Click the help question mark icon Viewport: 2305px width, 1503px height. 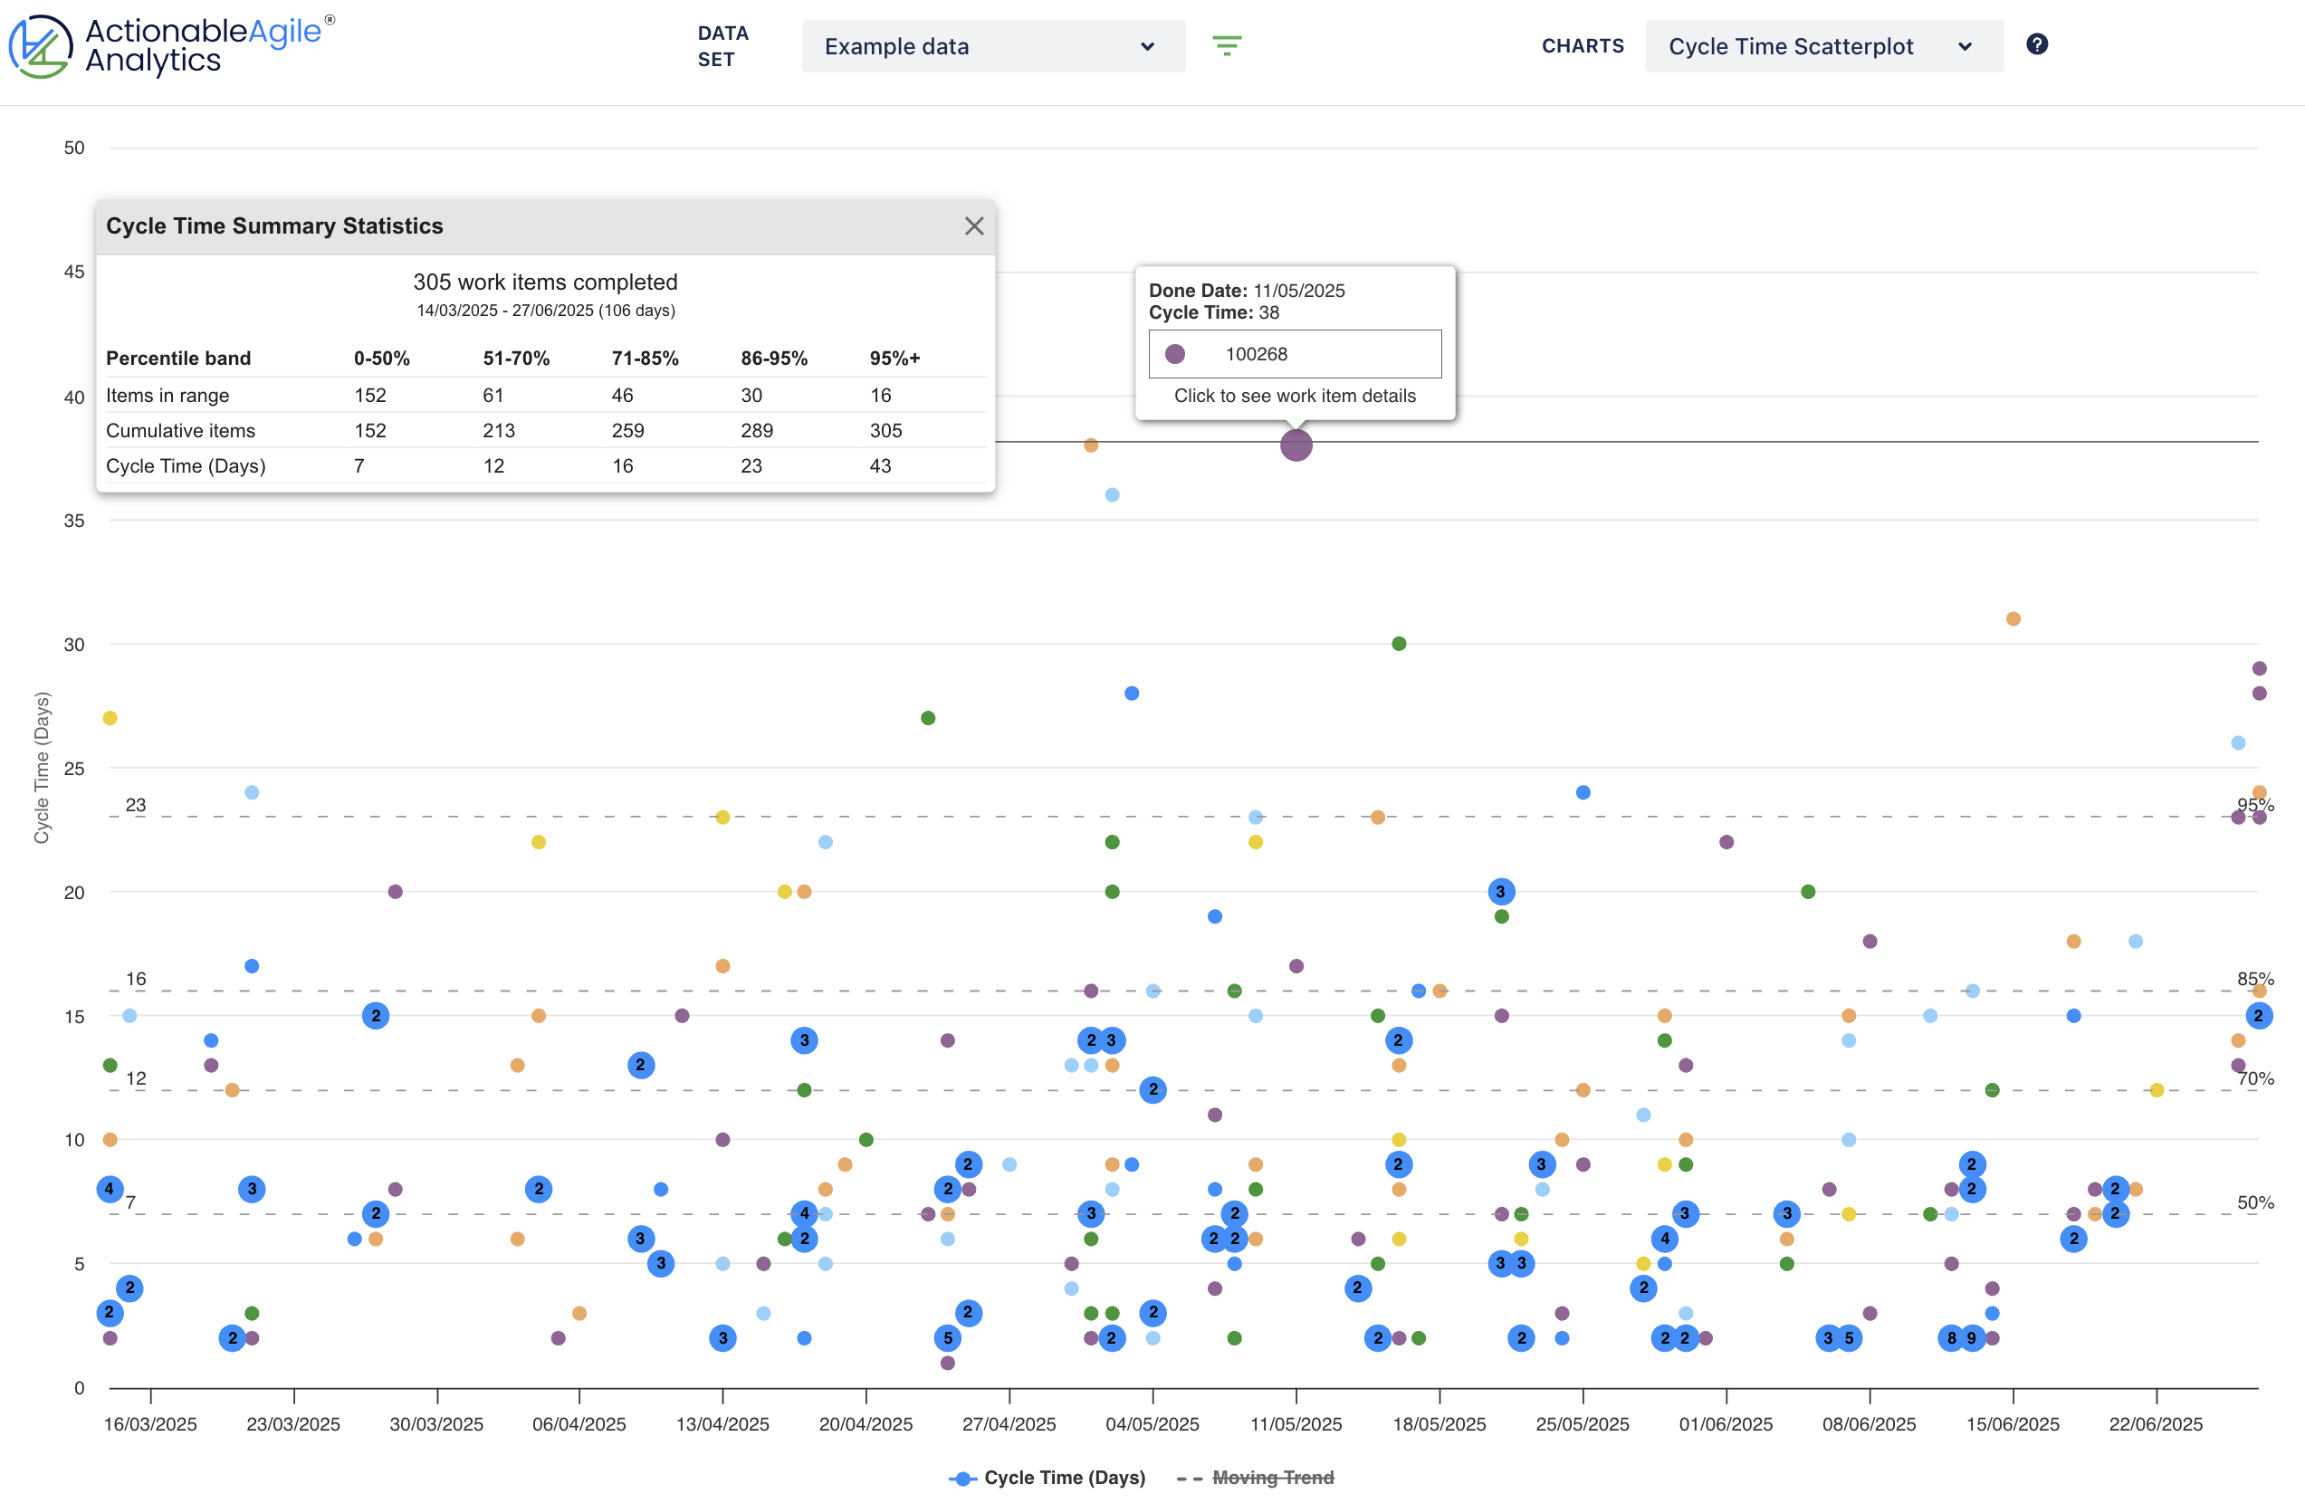(x=2037, y=43)
